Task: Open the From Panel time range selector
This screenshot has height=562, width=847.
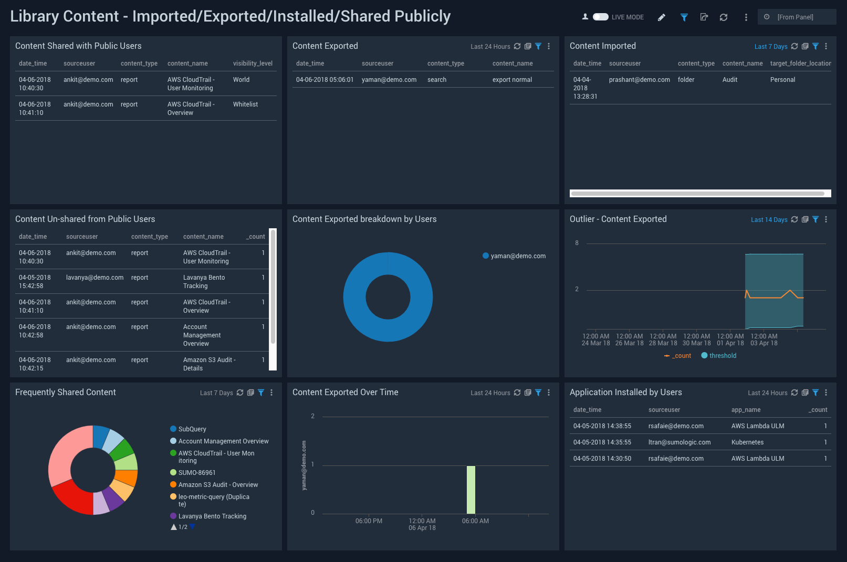Action: coord(796,17)
